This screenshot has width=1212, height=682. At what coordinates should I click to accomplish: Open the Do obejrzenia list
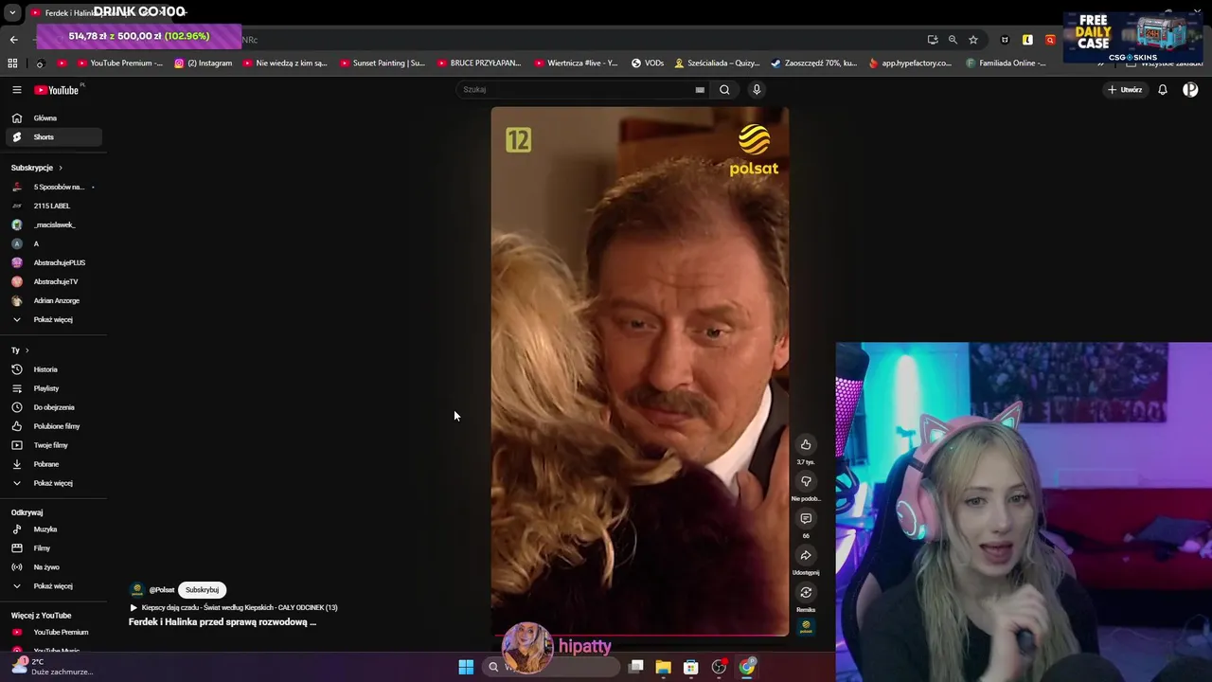[x=53, y=407]
